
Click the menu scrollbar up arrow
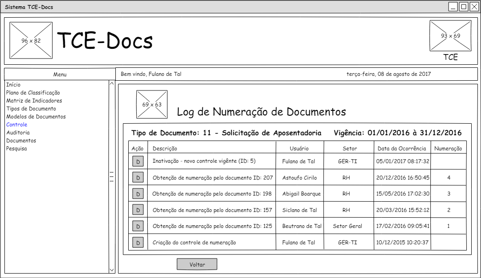pyautogui.click(x=111, y=83)
